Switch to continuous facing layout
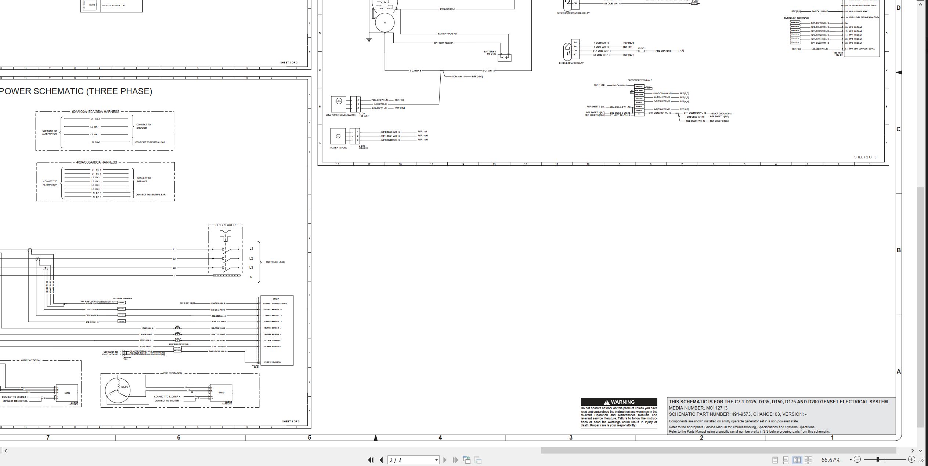This screenshot has width=928, height=466. [808, 460]
